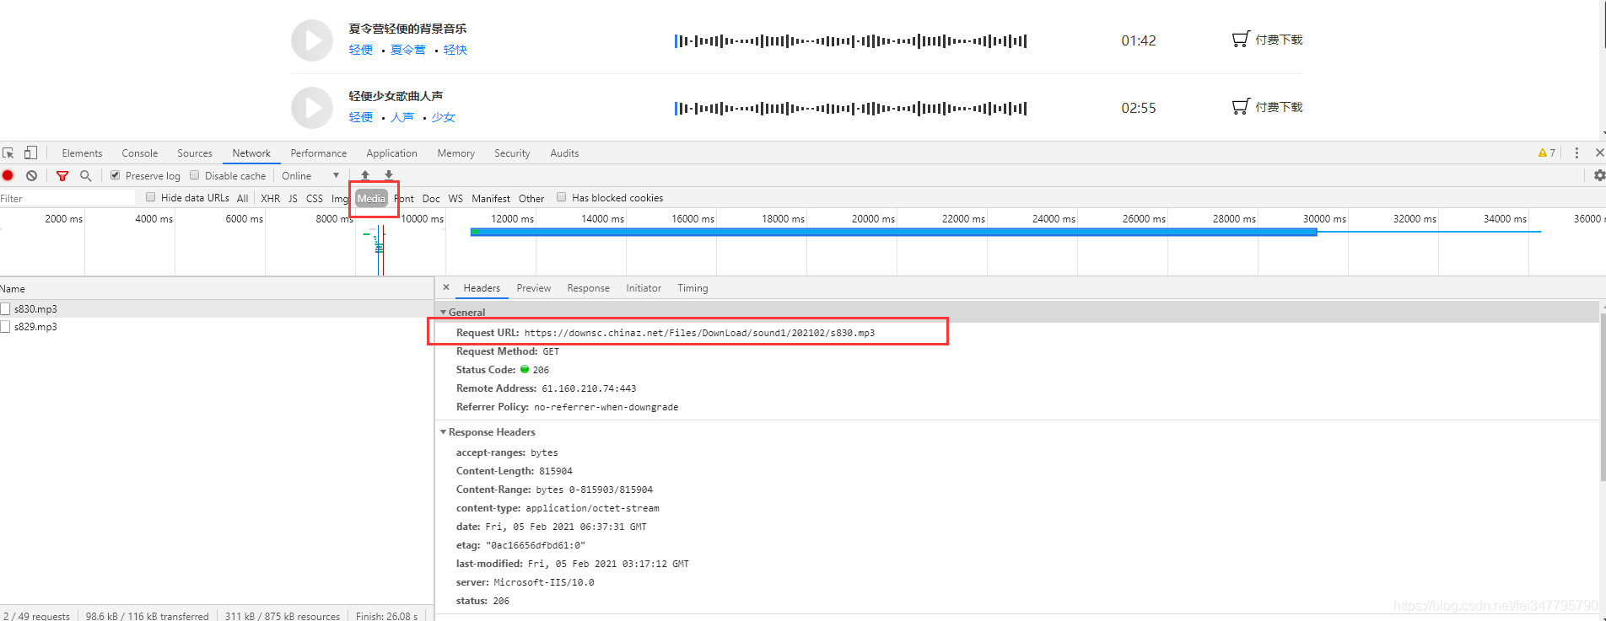Play the first background music track
1606x621 pixels.
coord(312,40)
